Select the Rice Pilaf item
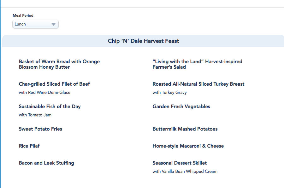 pos(29,146)
